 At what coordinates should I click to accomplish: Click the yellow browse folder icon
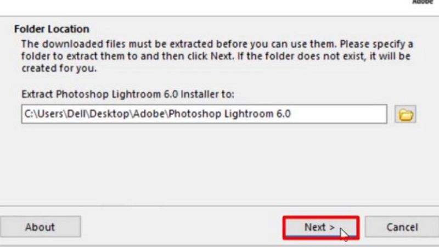coord(406,114)
